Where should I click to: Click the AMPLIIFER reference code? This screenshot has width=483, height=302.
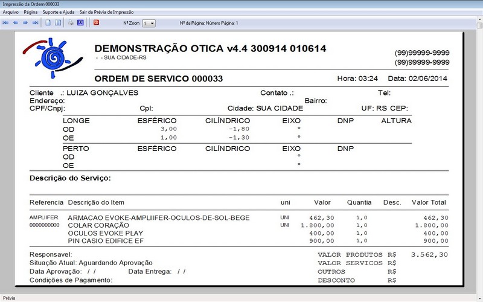(x=43, y=217)
